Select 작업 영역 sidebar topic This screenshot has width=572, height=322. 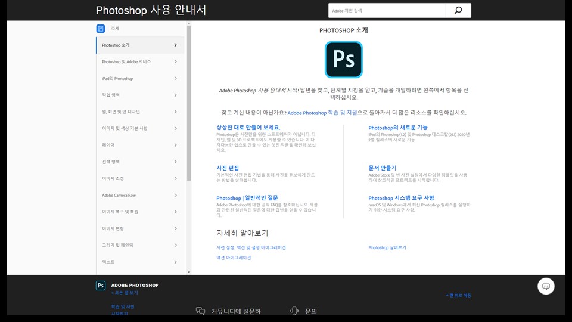tap(140, 95)
